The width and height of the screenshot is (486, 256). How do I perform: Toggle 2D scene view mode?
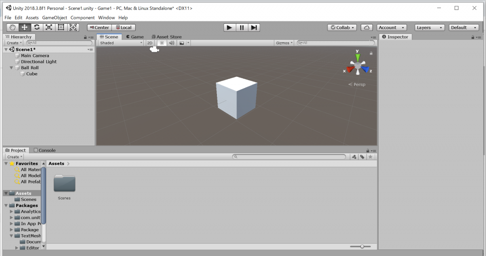tap(150, 43)
